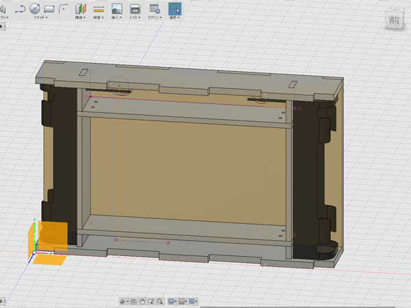Click the Fit zoom tool
Viewport: 411px width, 308px height.
[x=160, y=300]
